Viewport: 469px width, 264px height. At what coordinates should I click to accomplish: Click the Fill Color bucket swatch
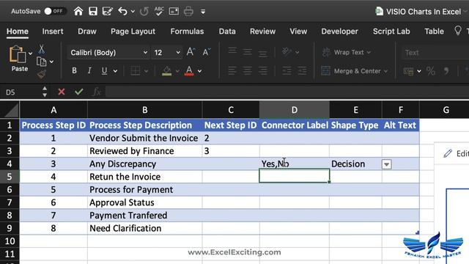[166, 71]
